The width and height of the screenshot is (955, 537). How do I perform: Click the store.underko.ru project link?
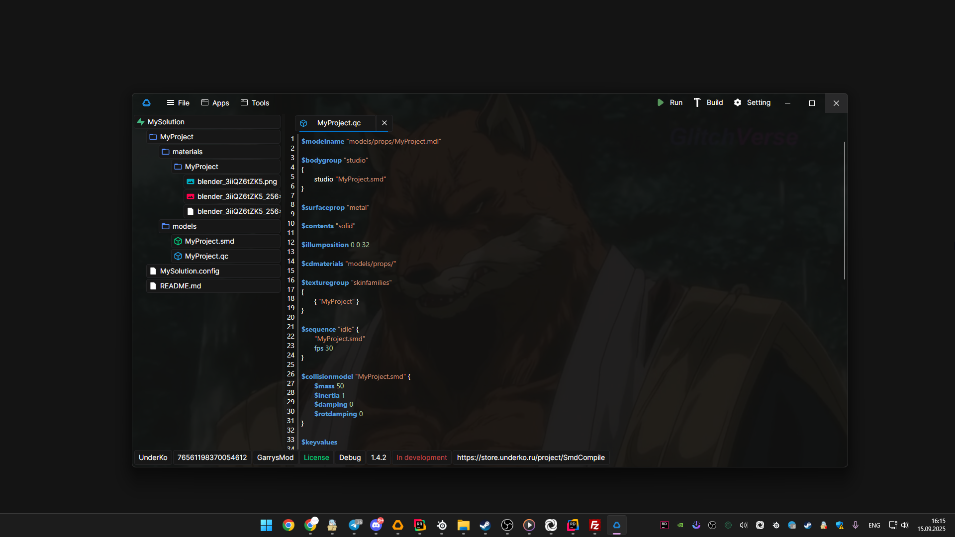531,457
